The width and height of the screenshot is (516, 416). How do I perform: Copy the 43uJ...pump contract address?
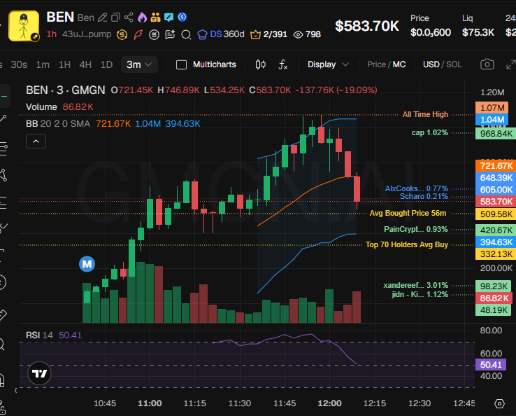[x=87, y=34]
